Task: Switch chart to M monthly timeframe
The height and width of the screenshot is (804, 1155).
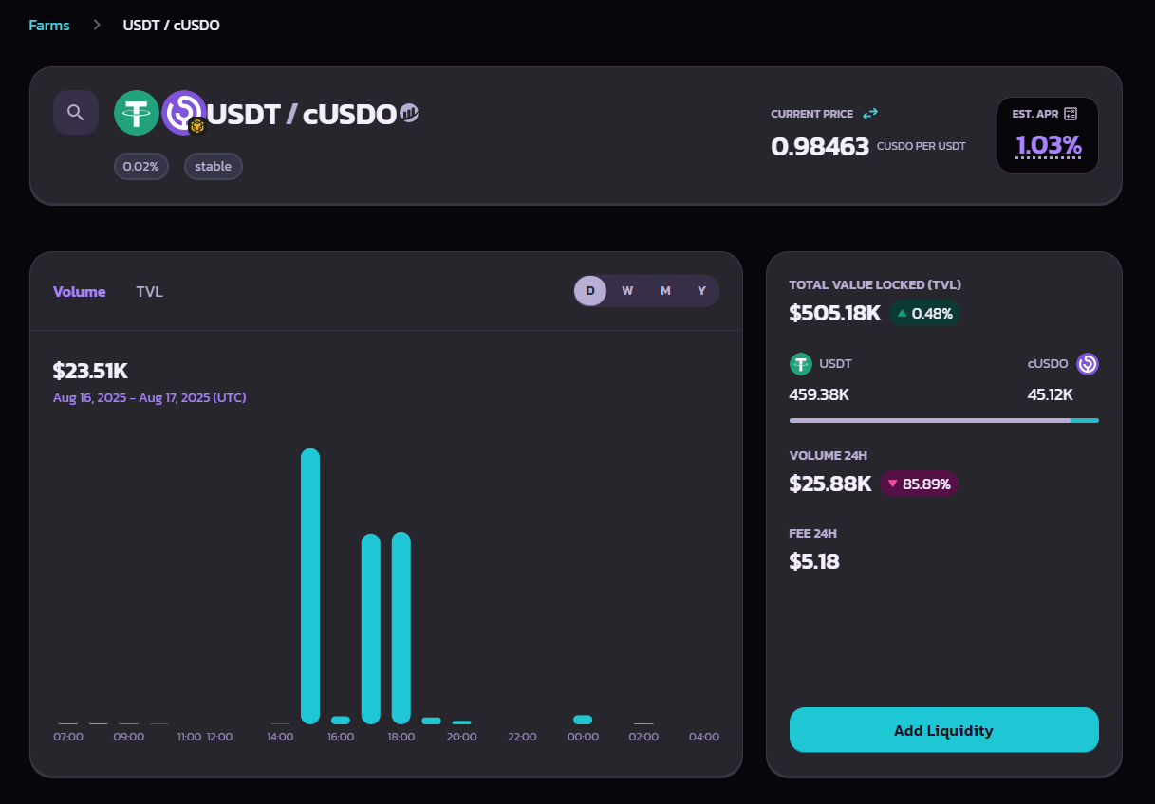Action: tap(665, 291)
